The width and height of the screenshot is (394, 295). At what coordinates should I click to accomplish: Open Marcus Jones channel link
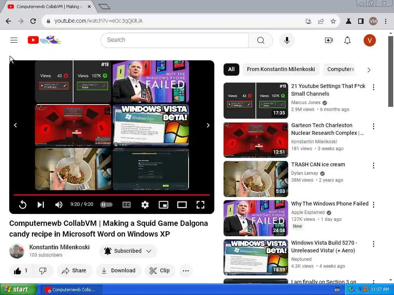click(x=306, y=102)
